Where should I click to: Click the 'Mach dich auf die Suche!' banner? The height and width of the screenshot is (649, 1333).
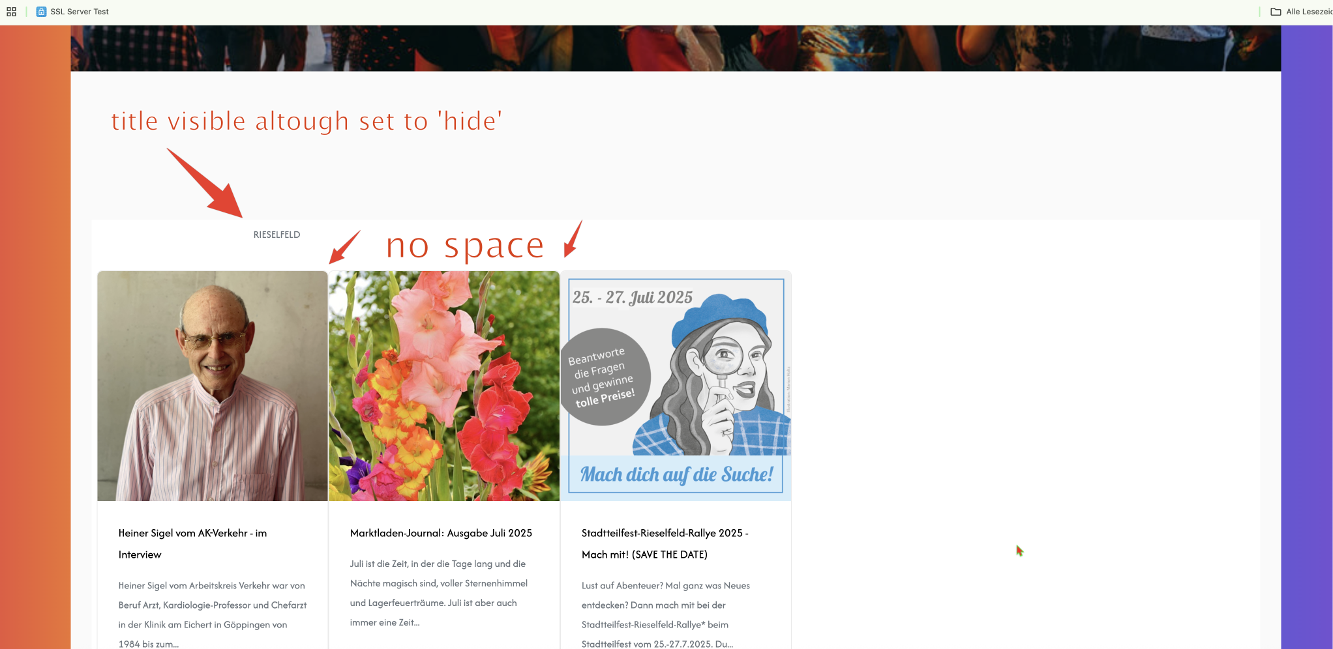pyautogui.click(x=676, y=474)
